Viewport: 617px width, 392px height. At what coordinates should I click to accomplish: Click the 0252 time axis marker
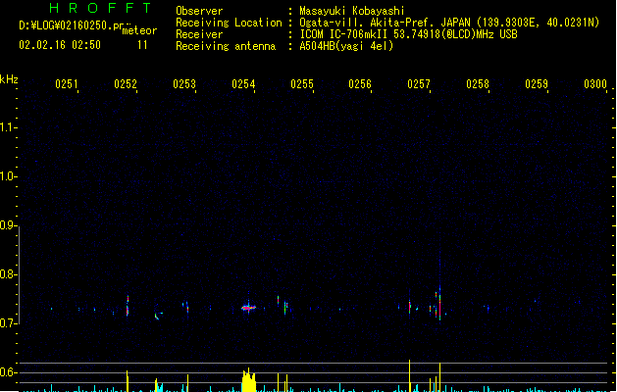(126, 84)
